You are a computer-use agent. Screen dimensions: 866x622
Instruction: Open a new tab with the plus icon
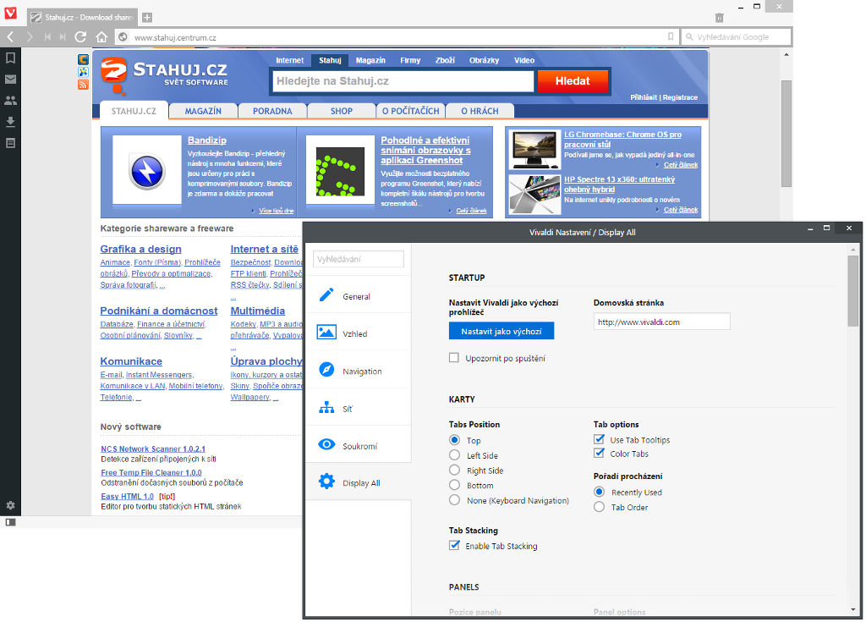tap(147, 17)
